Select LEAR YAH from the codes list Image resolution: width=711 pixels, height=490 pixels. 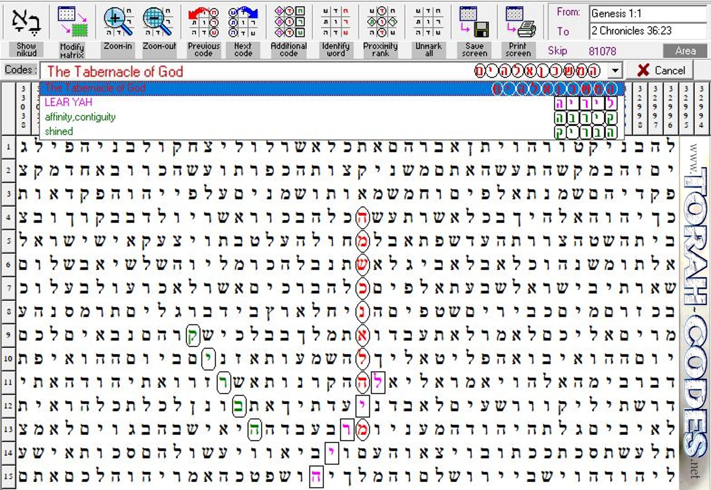pyautogui.click(x=69, y=102)
